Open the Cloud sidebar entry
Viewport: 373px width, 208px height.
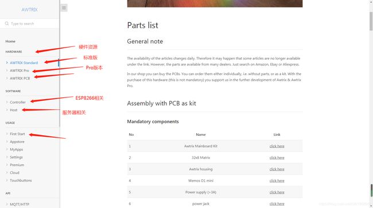(x=14, y=172)
